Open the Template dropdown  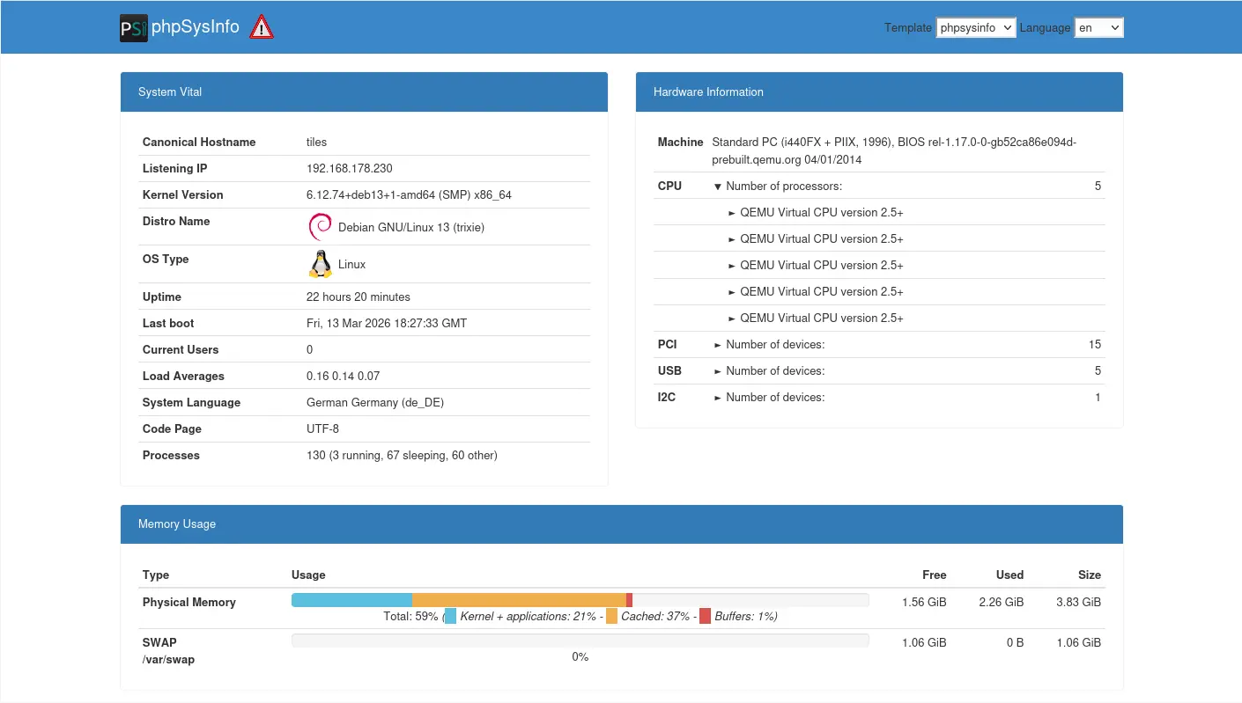[x=976, y=27]
